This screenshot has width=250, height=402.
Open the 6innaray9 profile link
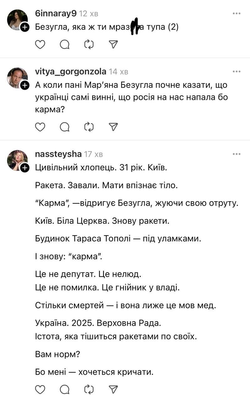coord(56,14)
